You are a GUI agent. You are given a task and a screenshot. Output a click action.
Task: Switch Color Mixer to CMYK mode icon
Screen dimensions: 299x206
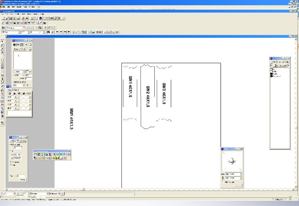click(x=10, y=93)
